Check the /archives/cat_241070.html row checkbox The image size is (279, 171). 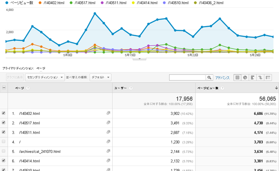coord(3,151)
